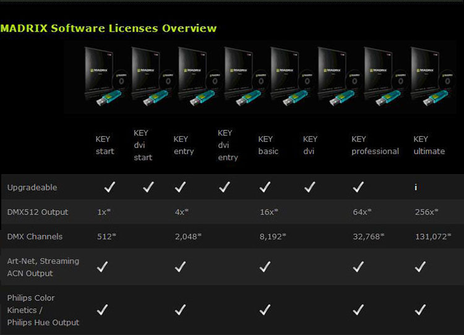
Task: Click the '16x*' DMX512 Output value
Action: [x=269, y=212]
